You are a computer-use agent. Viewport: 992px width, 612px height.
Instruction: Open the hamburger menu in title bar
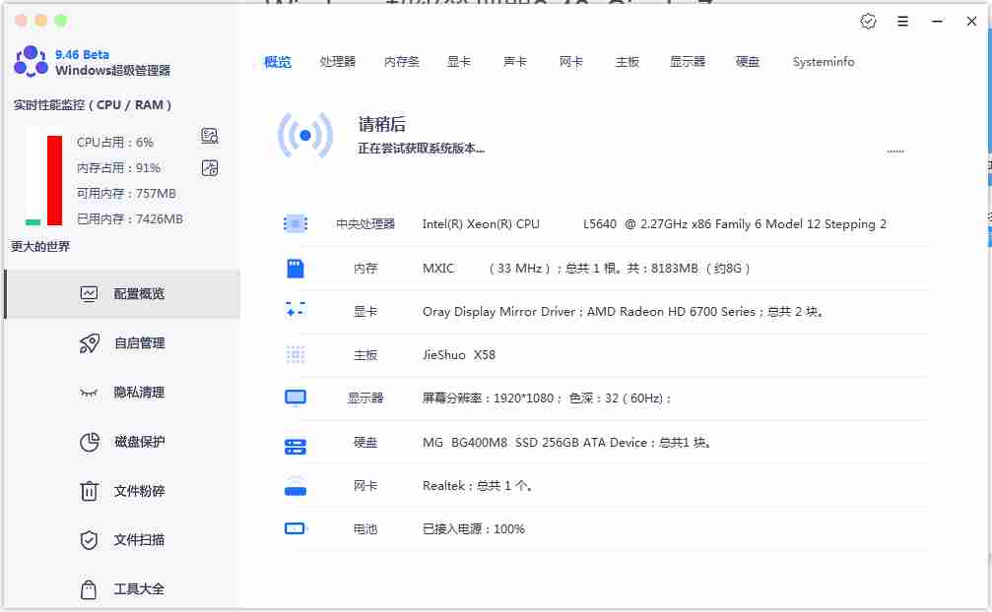point(902,22)
